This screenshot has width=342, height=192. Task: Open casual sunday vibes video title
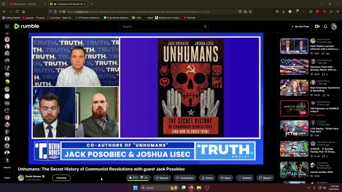pyautogui.click(x=321, y=172)
